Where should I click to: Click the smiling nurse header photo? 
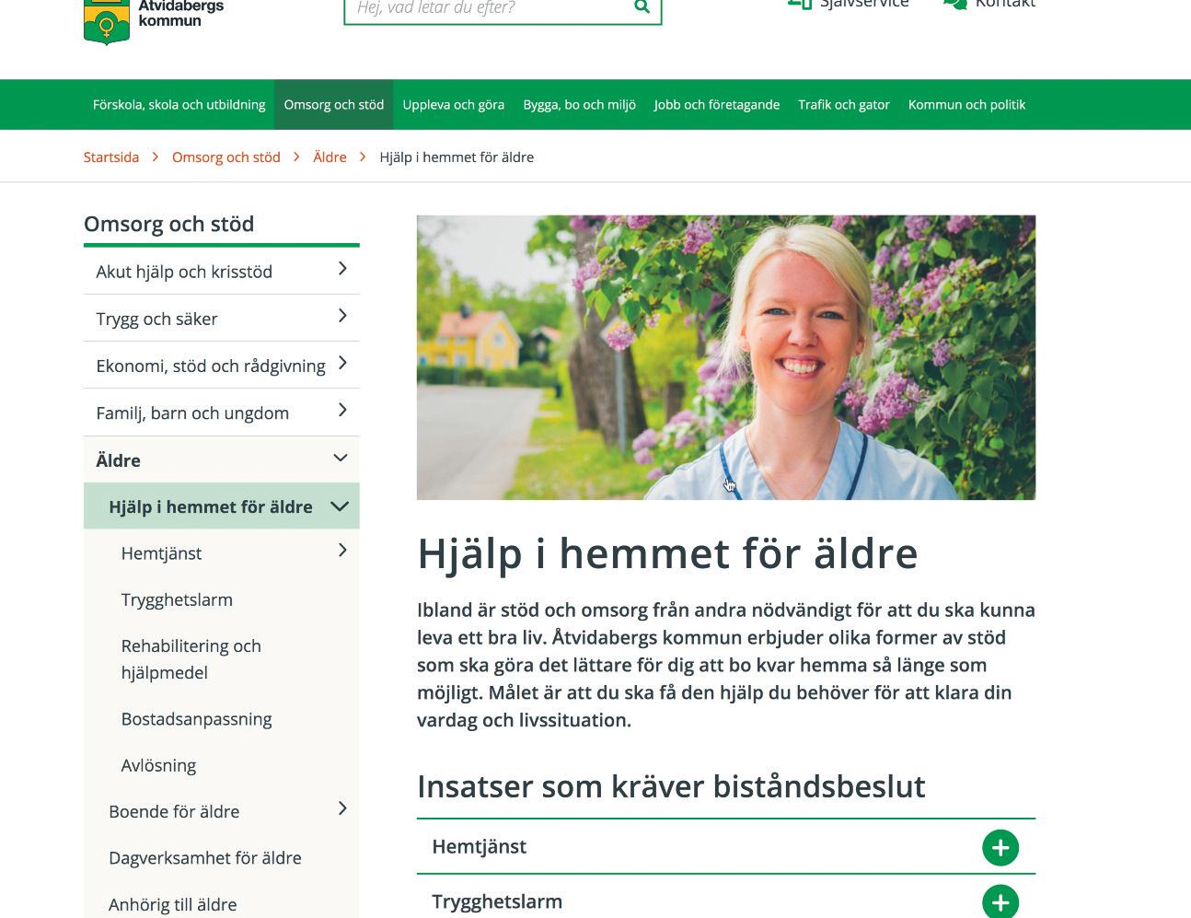pos(726,357)
